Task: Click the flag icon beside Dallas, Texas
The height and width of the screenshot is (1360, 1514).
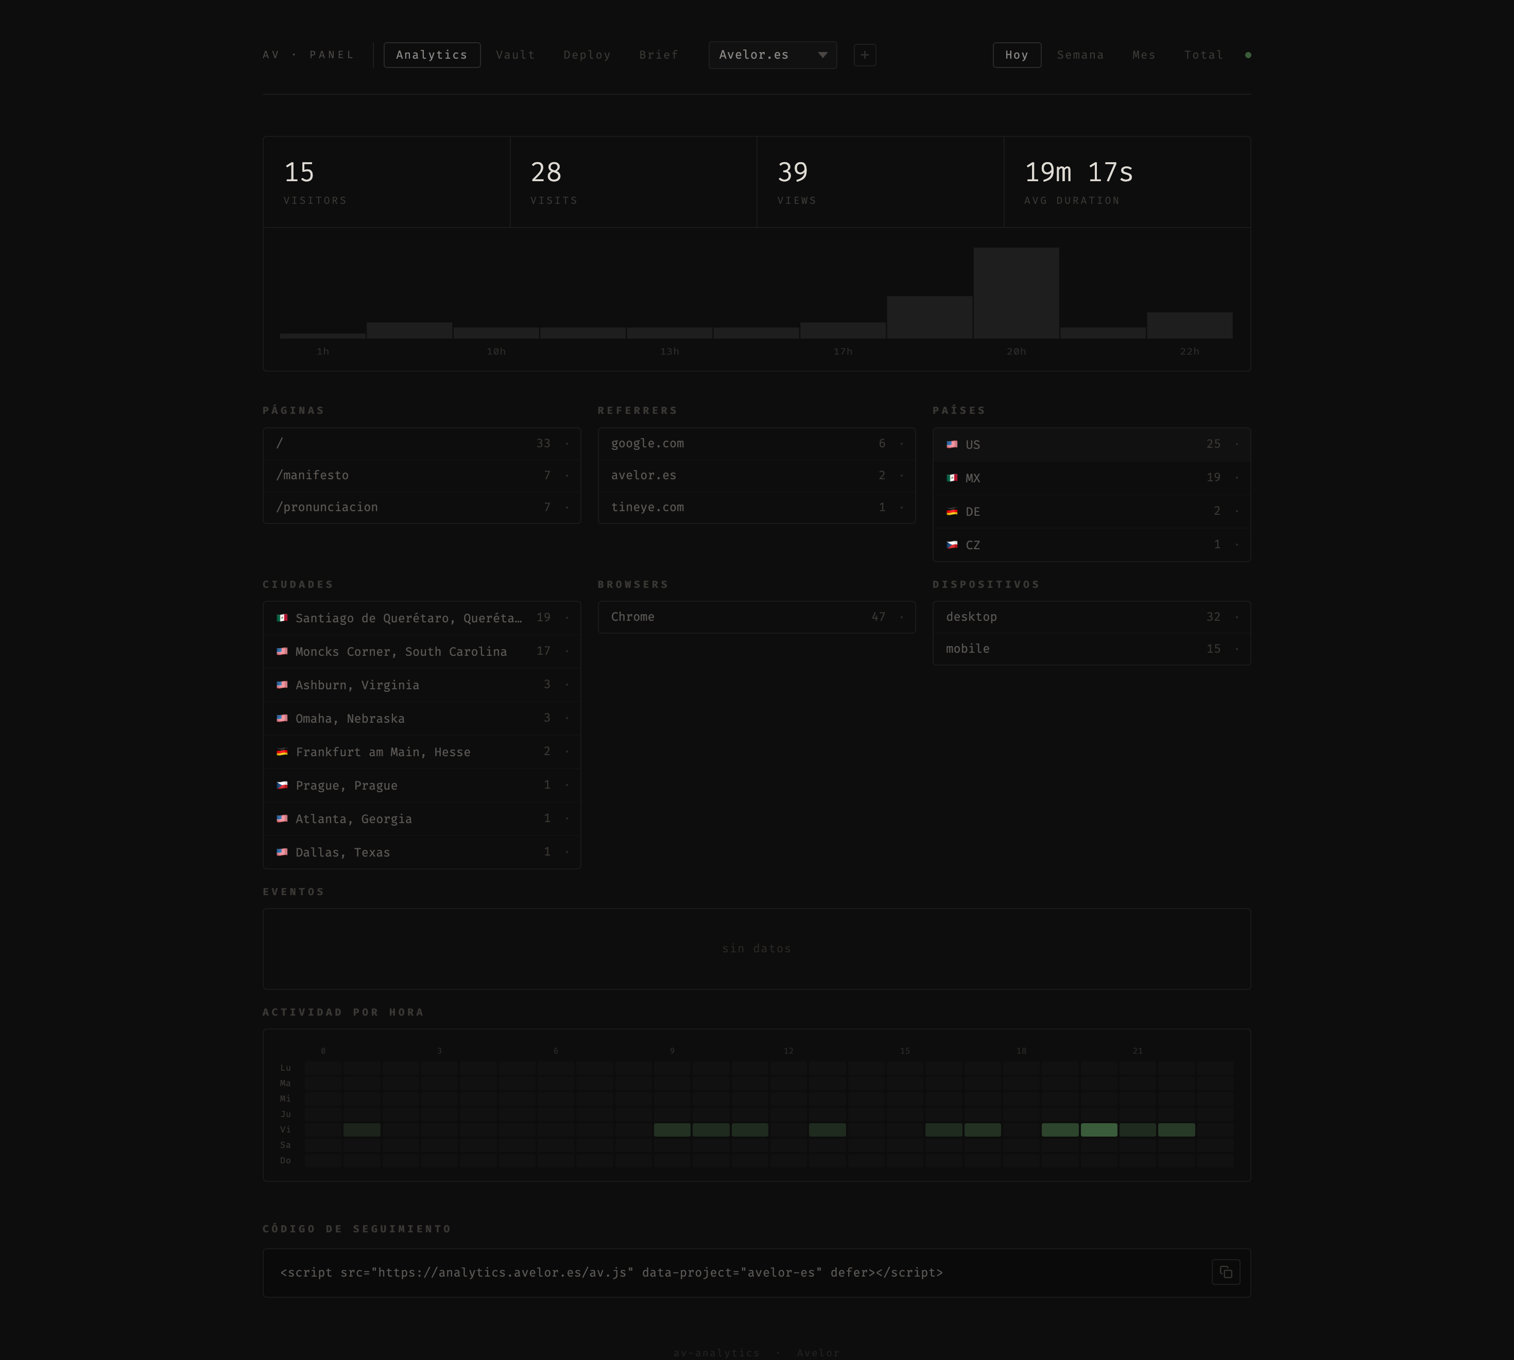Action: click(x=282, y=852)
